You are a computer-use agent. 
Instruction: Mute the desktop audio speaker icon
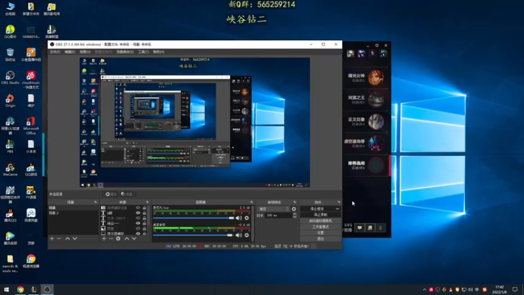239,235
